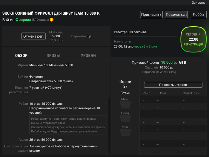Screen dimensions: 209x157
Task: Click the Сред. stack label
Action: (125, 113)
